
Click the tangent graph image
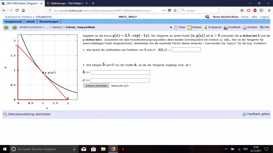(41, 72)
